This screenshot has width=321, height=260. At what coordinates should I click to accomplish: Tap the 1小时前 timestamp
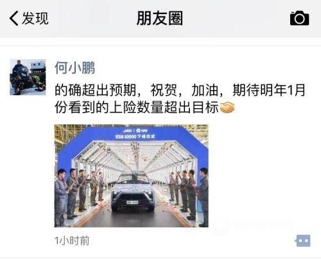coord(72,241)
